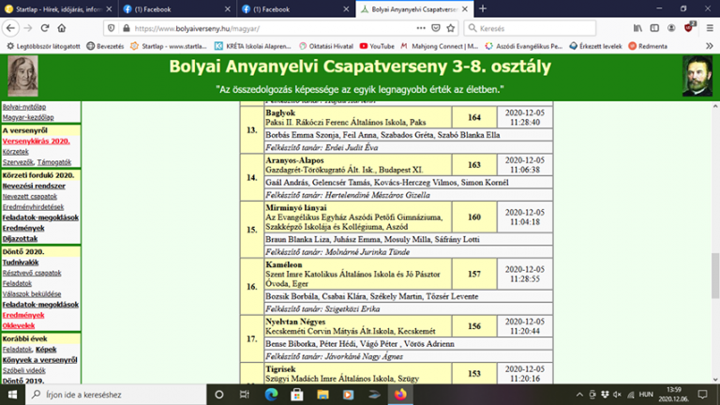This screenshot has width=720, height=405.
Task: Click the tracking protection shield icon
Action: click(112, 28)
